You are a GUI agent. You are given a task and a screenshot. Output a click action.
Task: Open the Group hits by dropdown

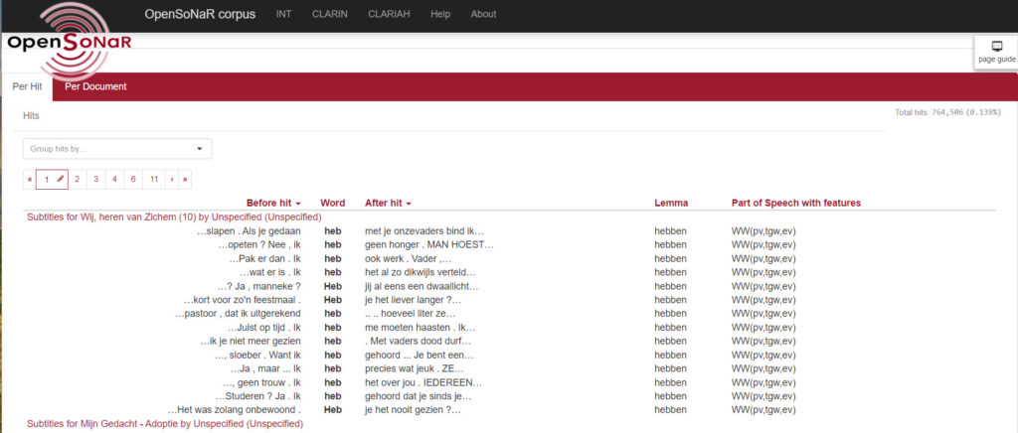click(117, 149)
